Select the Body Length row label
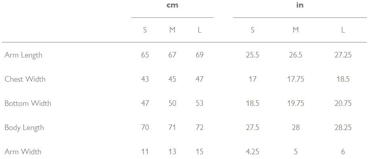The image size is (370, 159). 24,128
